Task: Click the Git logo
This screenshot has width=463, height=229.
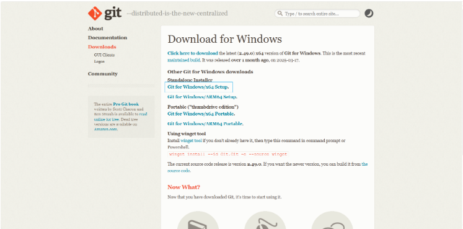Action: 105,14
